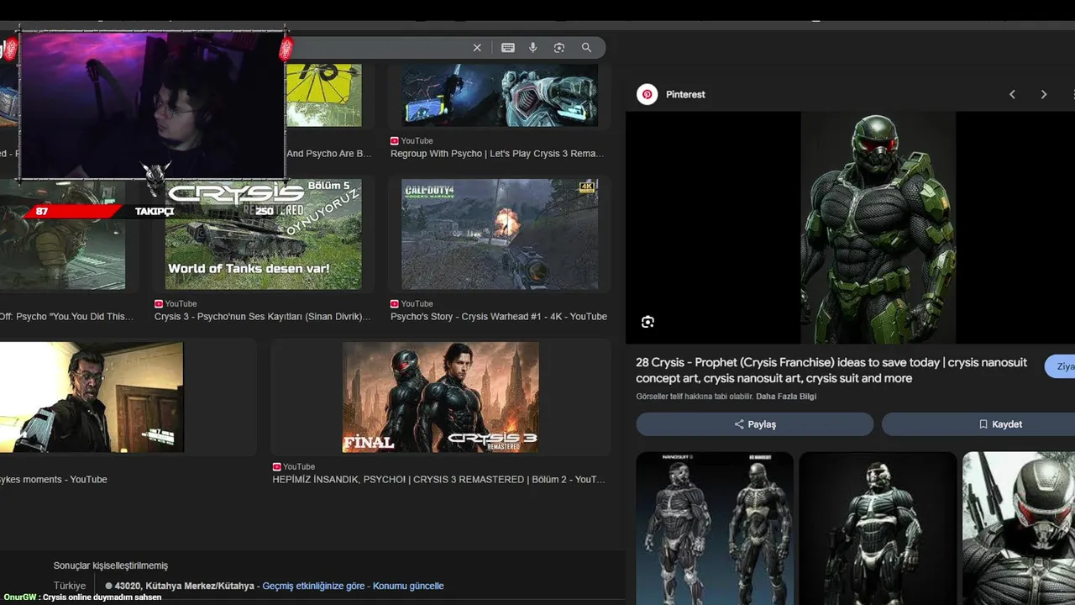Click 'Konumu güncelle' link
Screen dimensions: 1075x605
pos(408,586)
